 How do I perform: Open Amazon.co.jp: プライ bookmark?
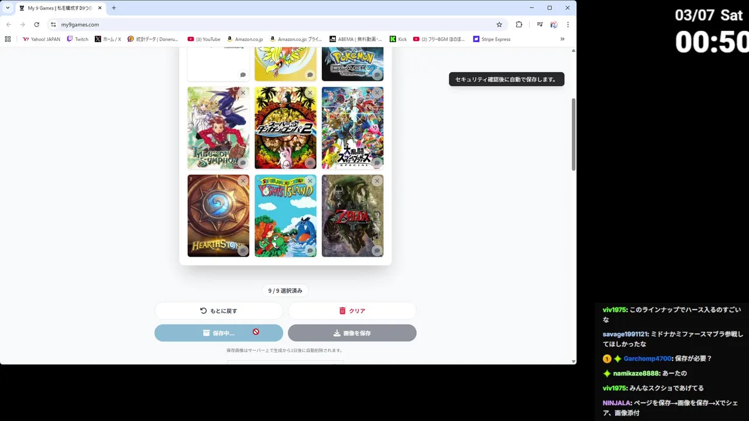coord(295,39)
